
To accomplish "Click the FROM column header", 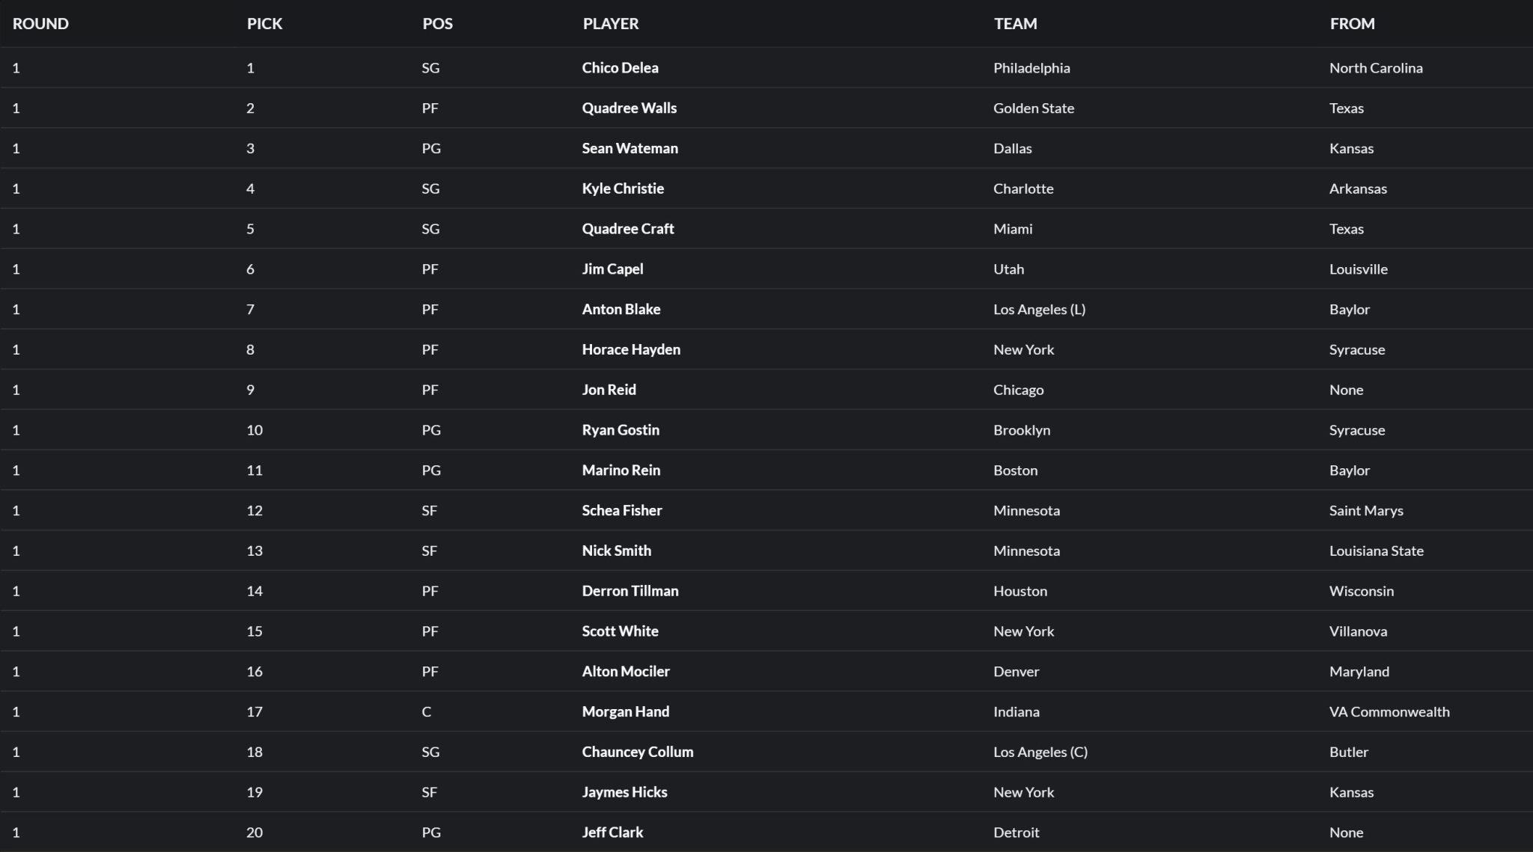I will coord(1352,23).
